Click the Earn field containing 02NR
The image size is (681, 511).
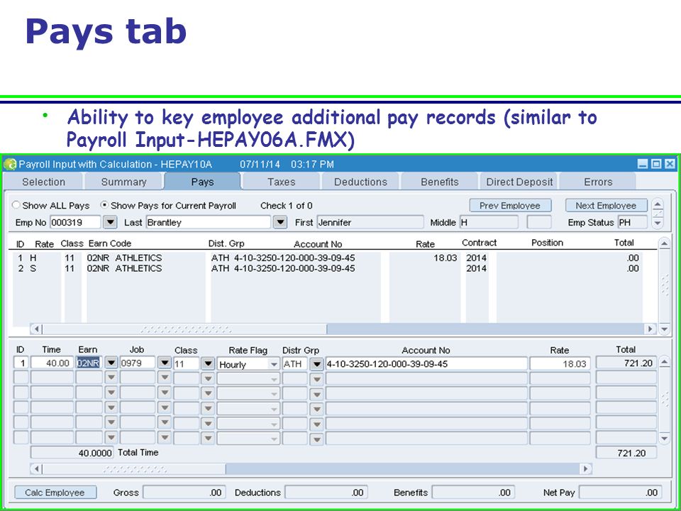click(x=89, y=363)
